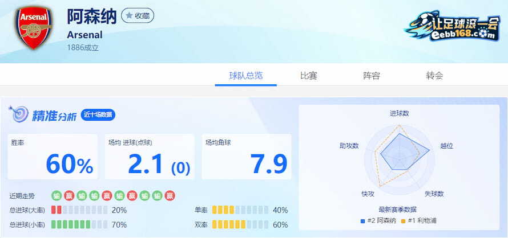Click the 精准分析 target icon
This screenshot has width=508, height=238.
tap(18, 114)
